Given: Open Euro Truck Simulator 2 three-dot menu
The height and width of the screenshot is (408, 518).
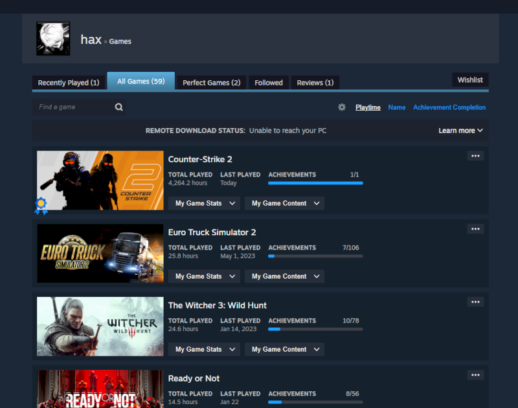Looking at the screenshot, I should coord(475,229).
